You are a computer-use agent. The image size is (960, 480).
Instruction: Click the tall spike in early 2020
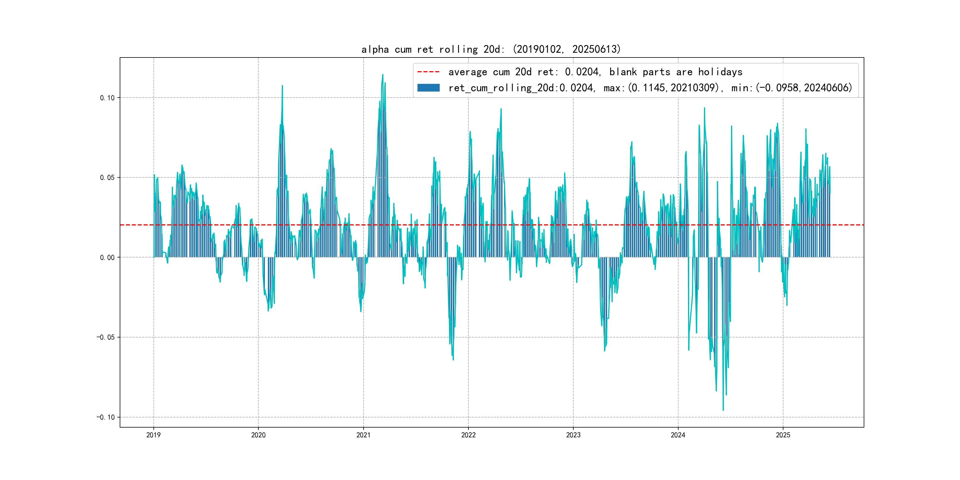[282, 87]
